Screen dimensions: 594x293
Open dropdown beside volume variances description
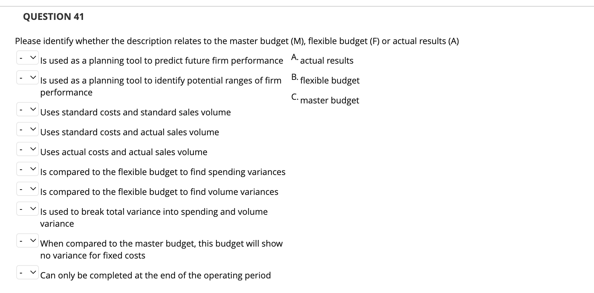pos(28,189)
